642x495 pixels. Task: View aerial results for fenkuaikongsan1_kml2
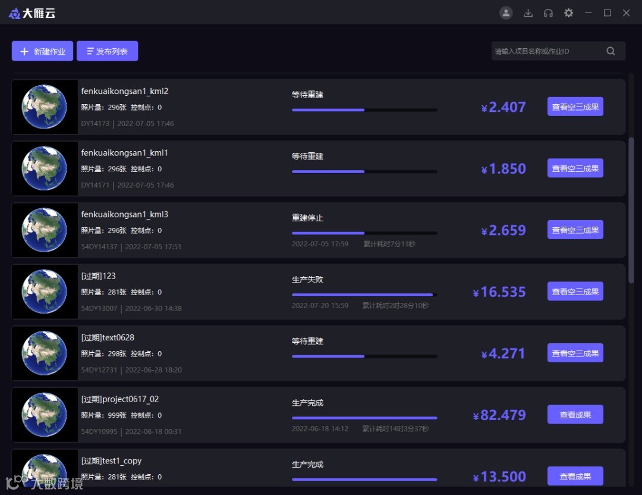(x=575, y=106)
